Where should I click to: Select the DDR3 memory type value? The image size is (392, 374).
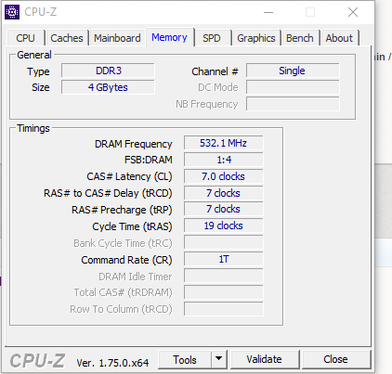108,71
